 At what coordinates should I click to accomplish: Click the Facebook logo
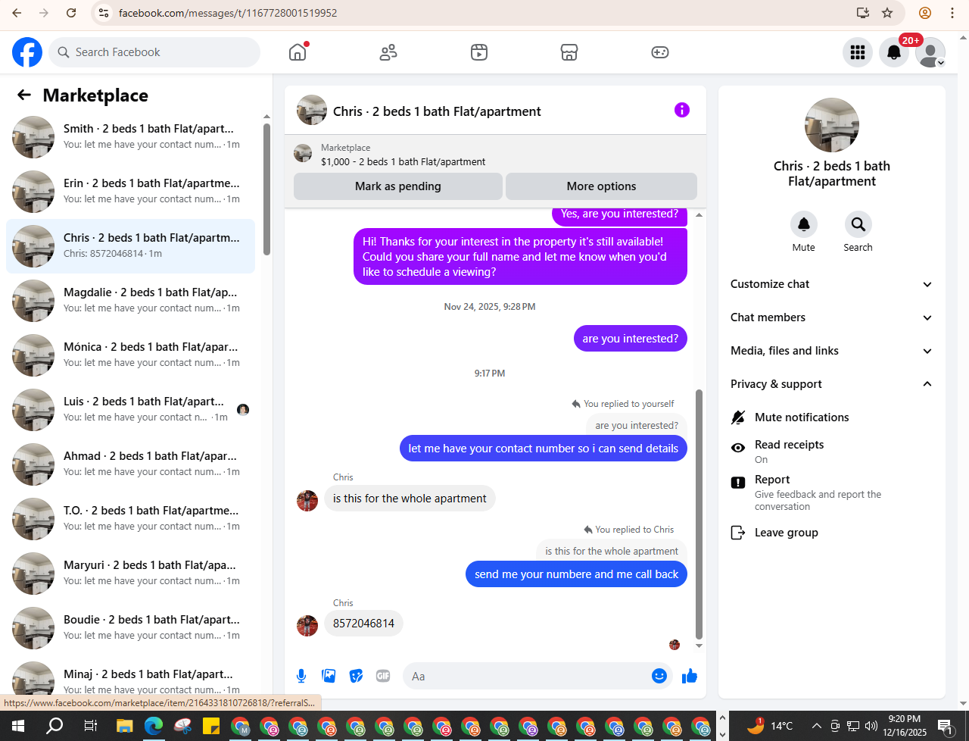pos(27,52)
